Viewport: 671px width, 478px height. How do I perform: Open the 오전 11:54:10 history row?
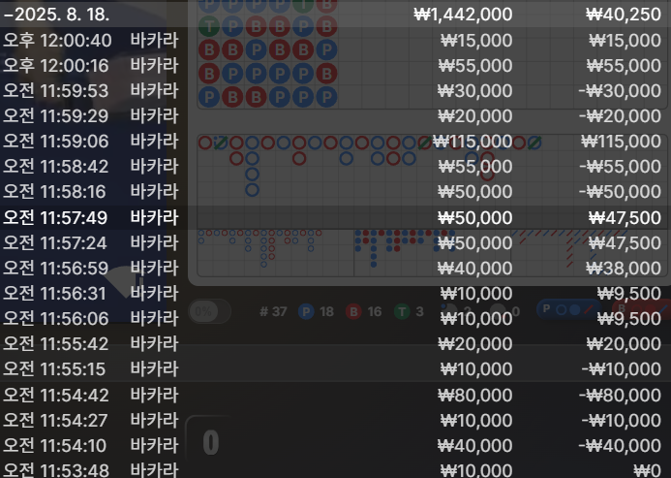click(x=335, y=446)
